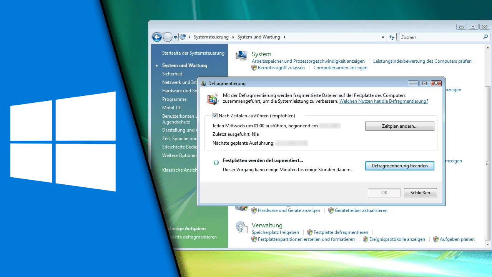Click the Suchen search field
The height and width of the screenshot is (277, 492).
[x=440, y=37]
